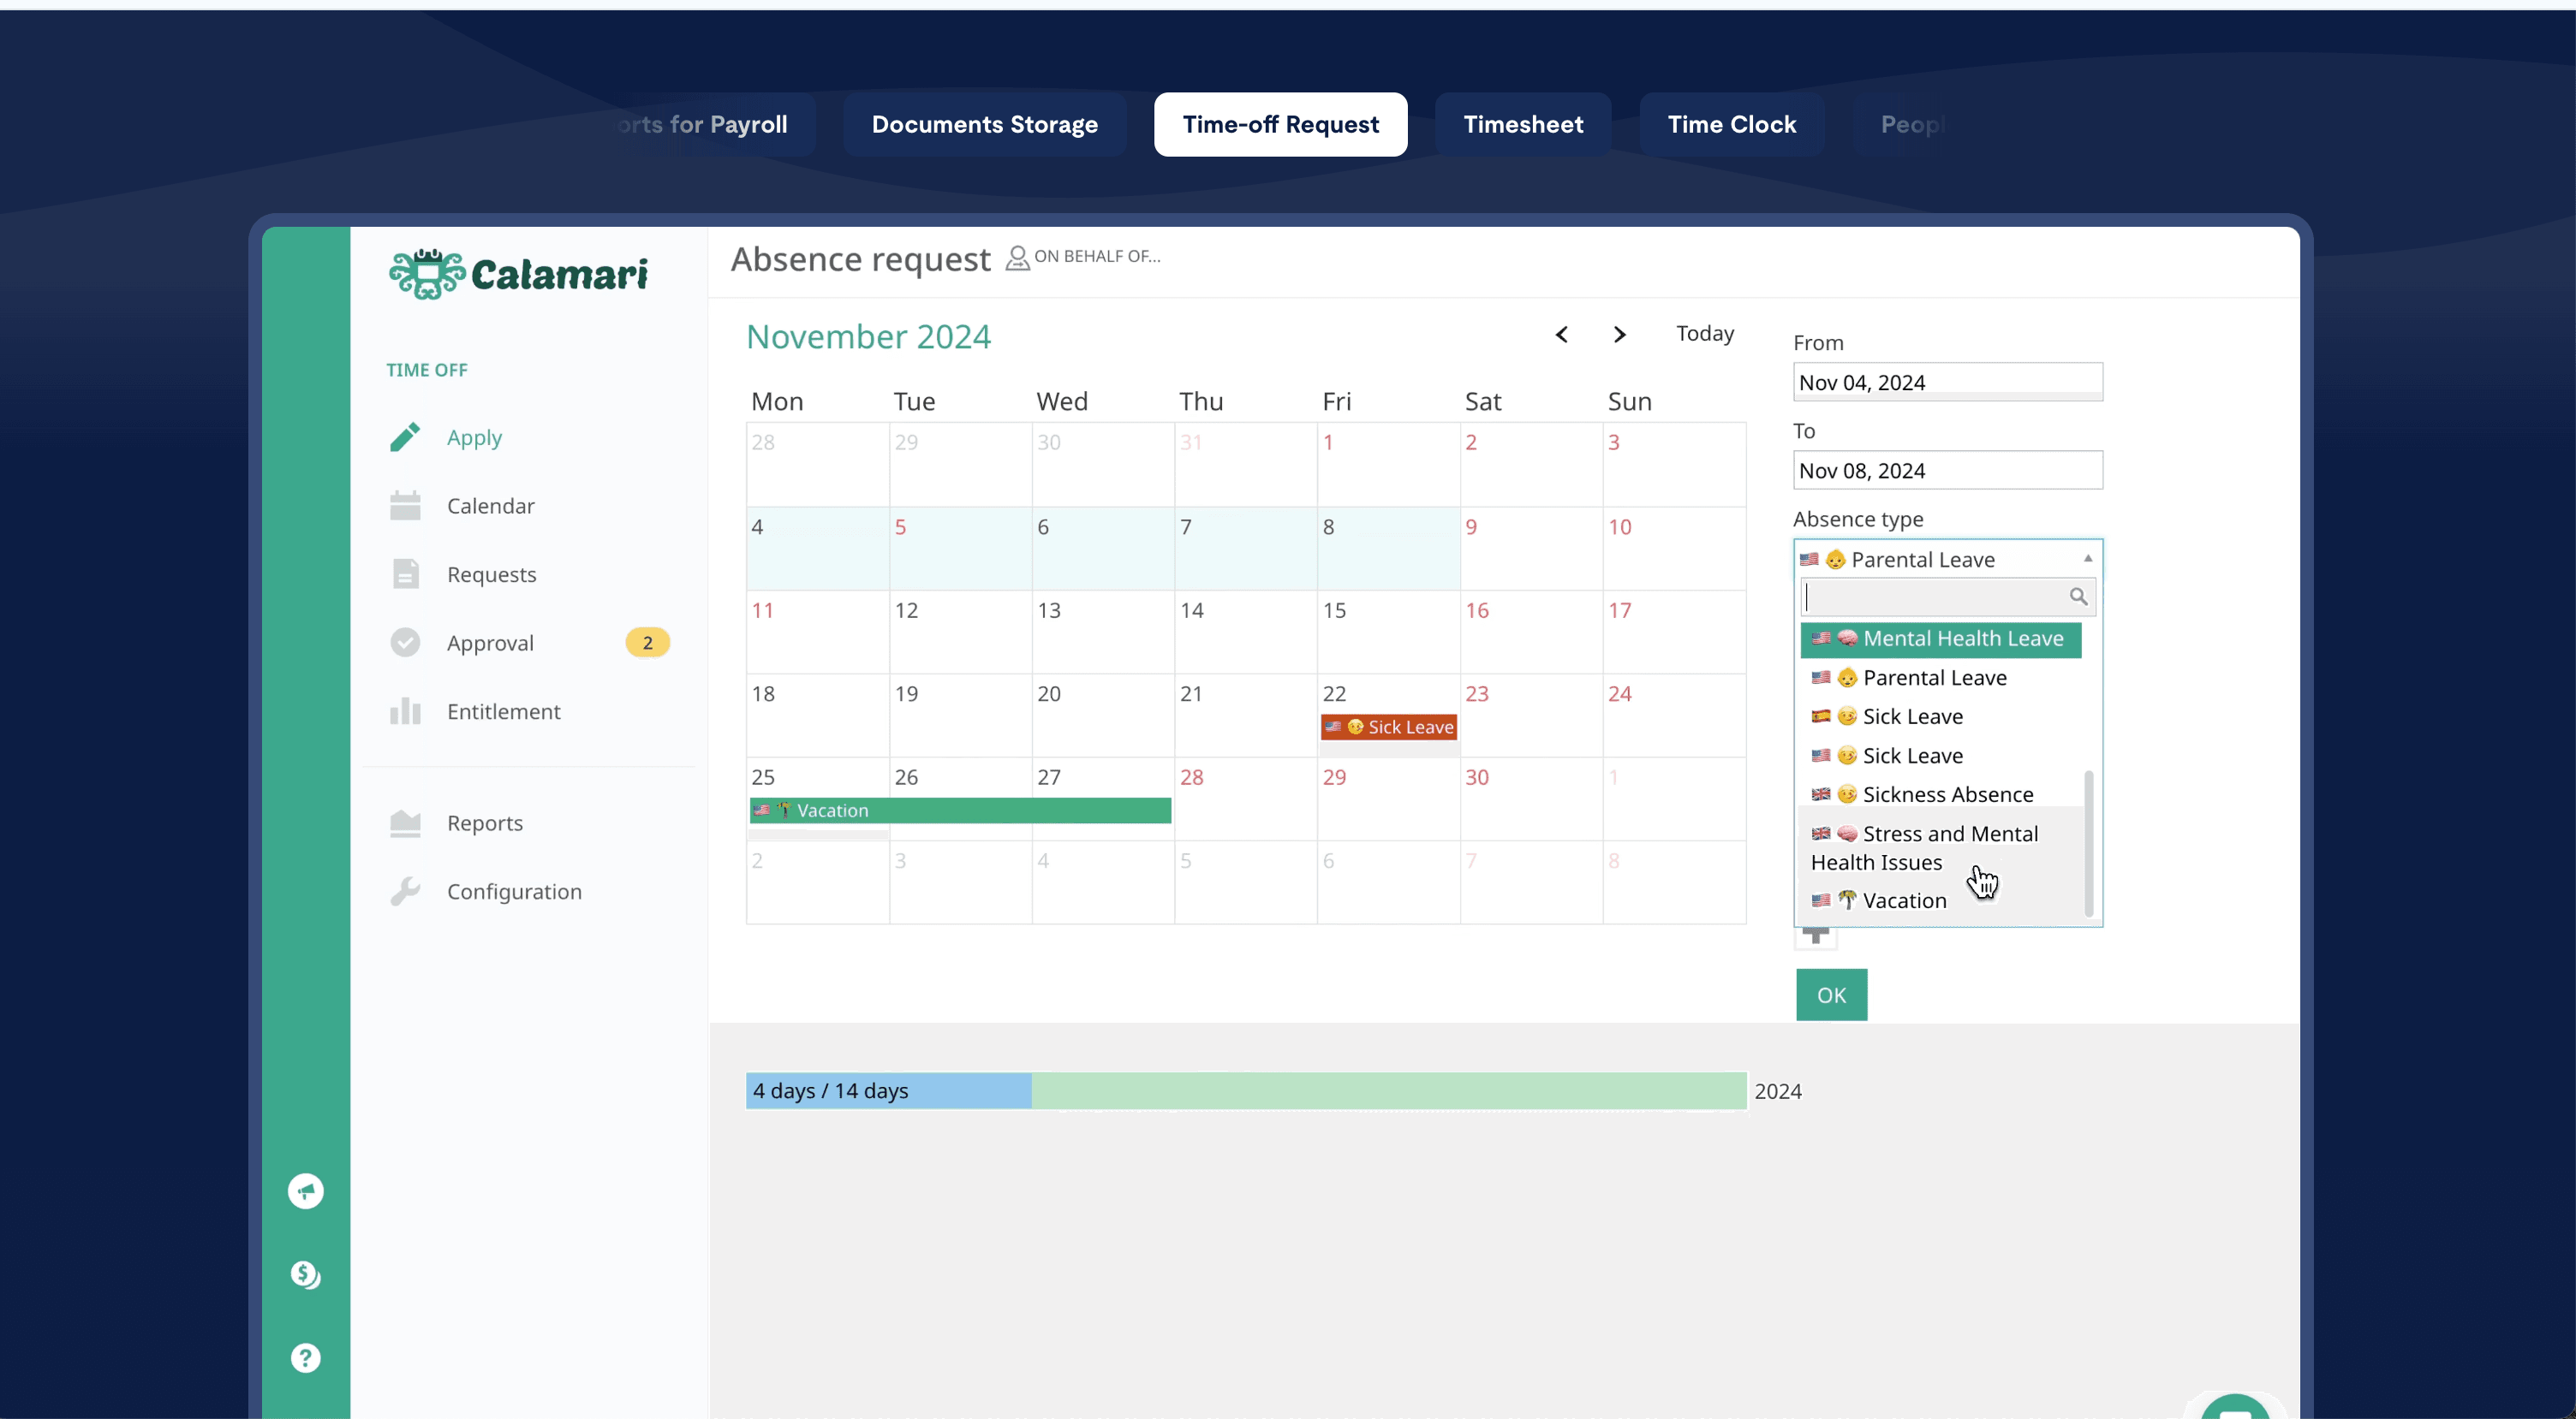Click the megaphone announcements icon
This screenshot has height=1419, width=2576.
click(306, 1191)
